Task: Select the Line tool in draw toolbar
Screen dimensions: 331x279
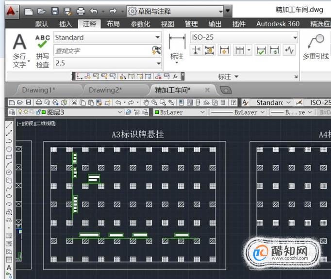Action: click(x=9, y=125)
